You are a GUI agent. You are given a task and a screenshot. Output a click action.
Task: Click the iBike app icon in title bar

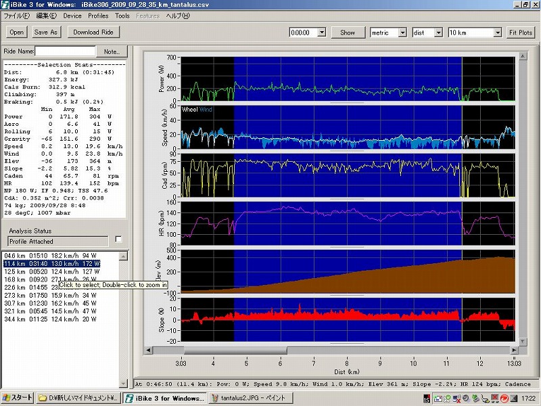tap(6, 4)
